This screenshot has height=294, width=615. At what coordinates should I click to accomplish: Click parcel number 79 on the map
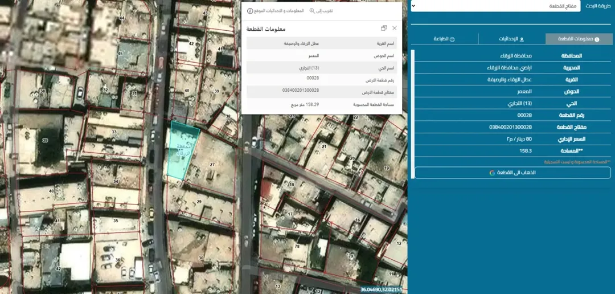[351, 256]
